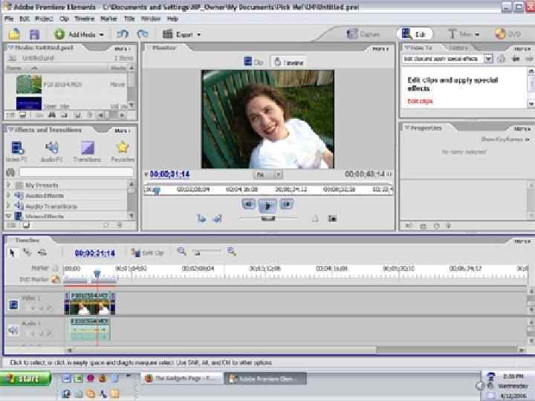Click the red Edit clips link

coord(420,101)
